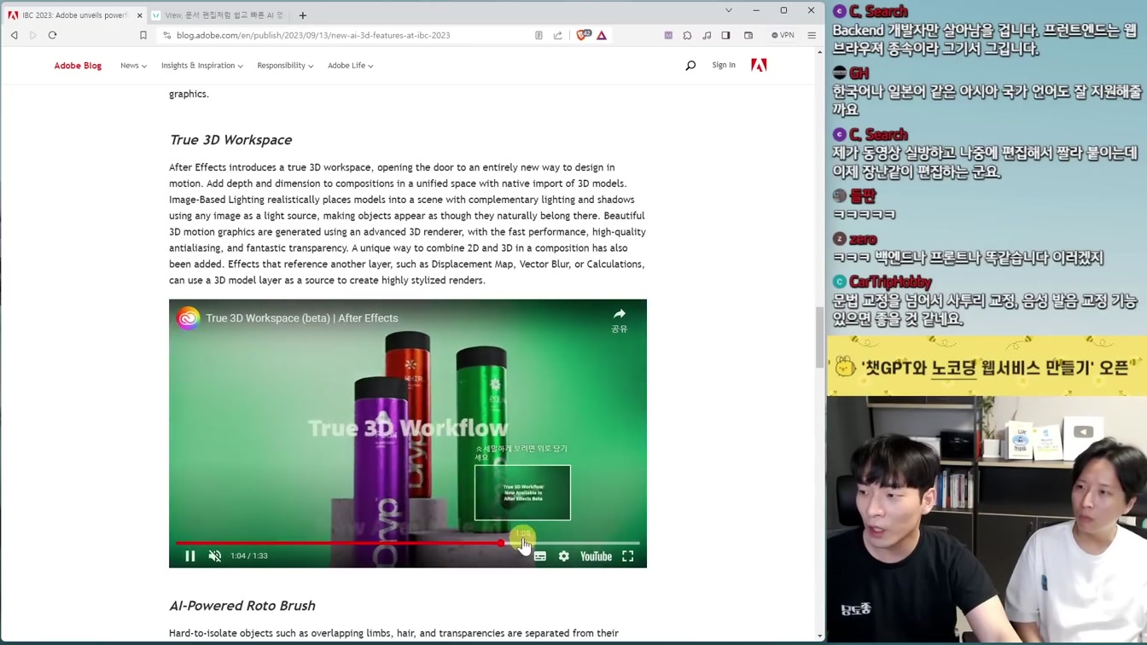Close the IBC 2023 Adobe tab

pyautogui.click(x=140, y=15)
